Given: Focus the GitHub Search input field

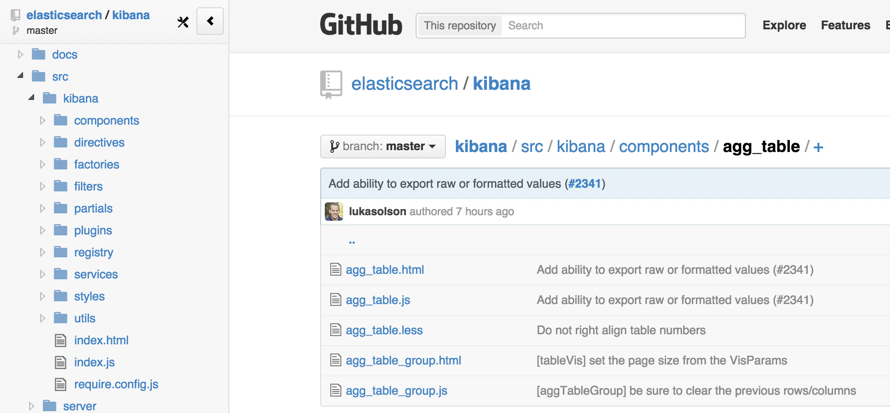Looking at the screenshot, I should 623,26.
